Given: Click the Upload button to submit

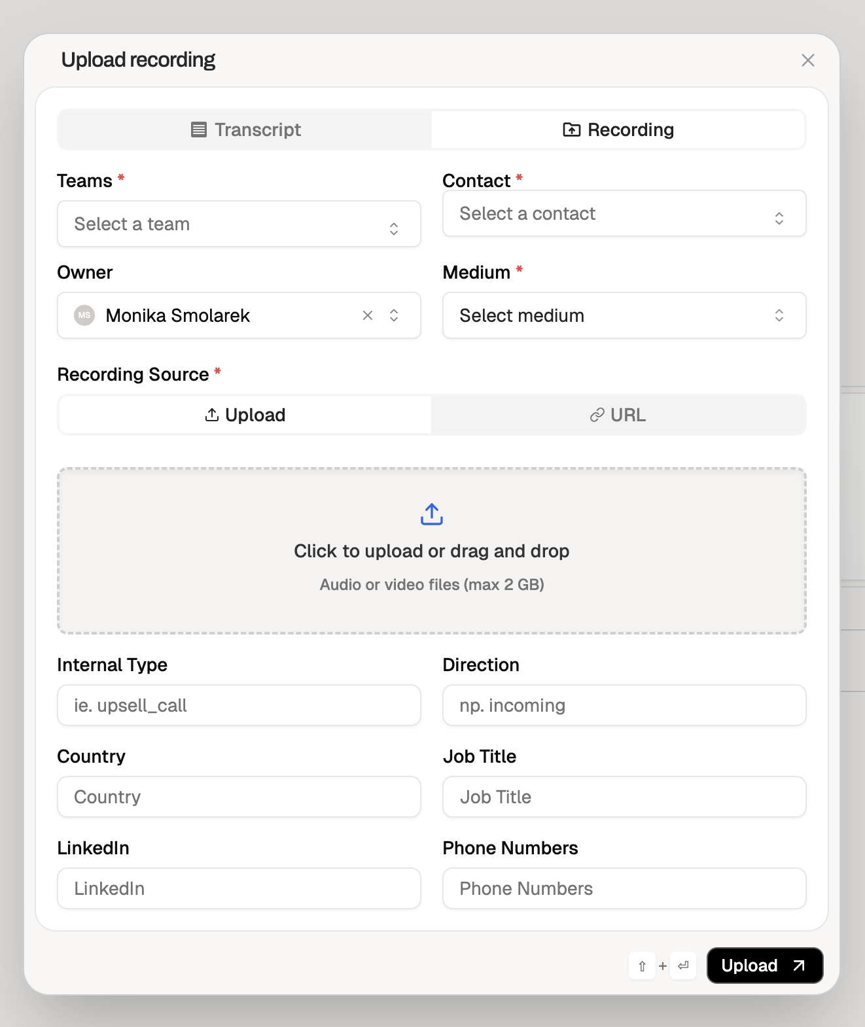Looking at the screenshot, I should 764,966.
